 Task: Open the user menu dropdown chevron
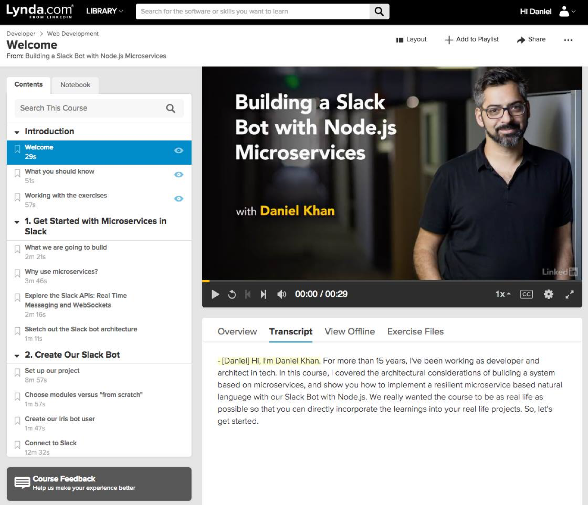coord(574,12)
